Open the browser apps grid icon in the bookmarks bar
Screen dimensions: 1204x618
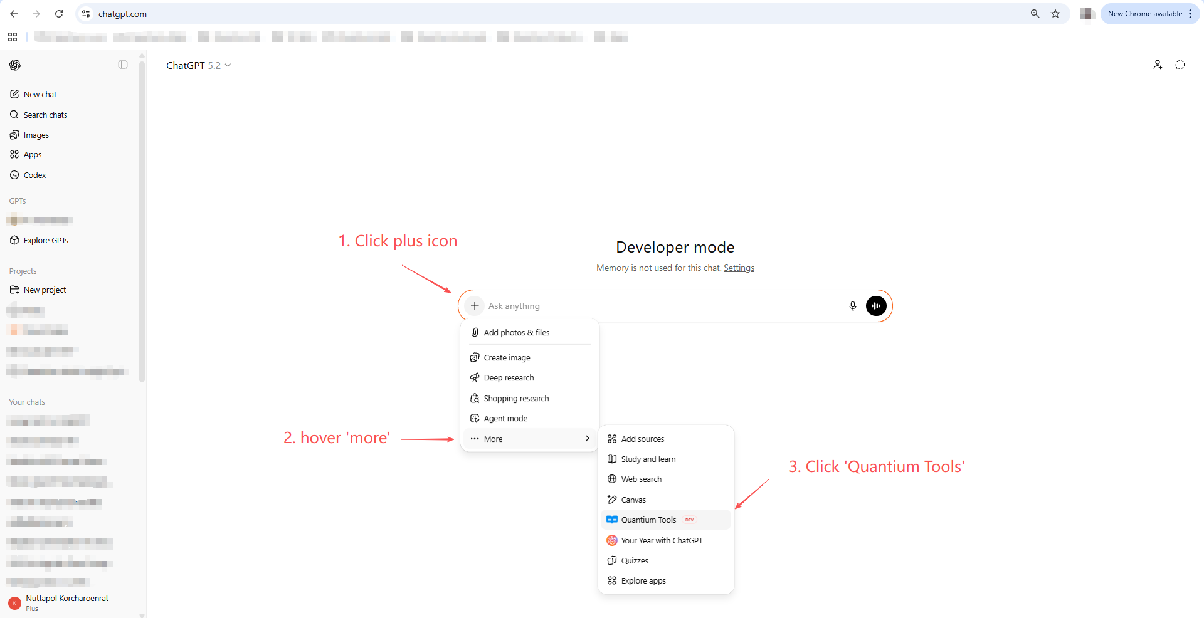13,37
